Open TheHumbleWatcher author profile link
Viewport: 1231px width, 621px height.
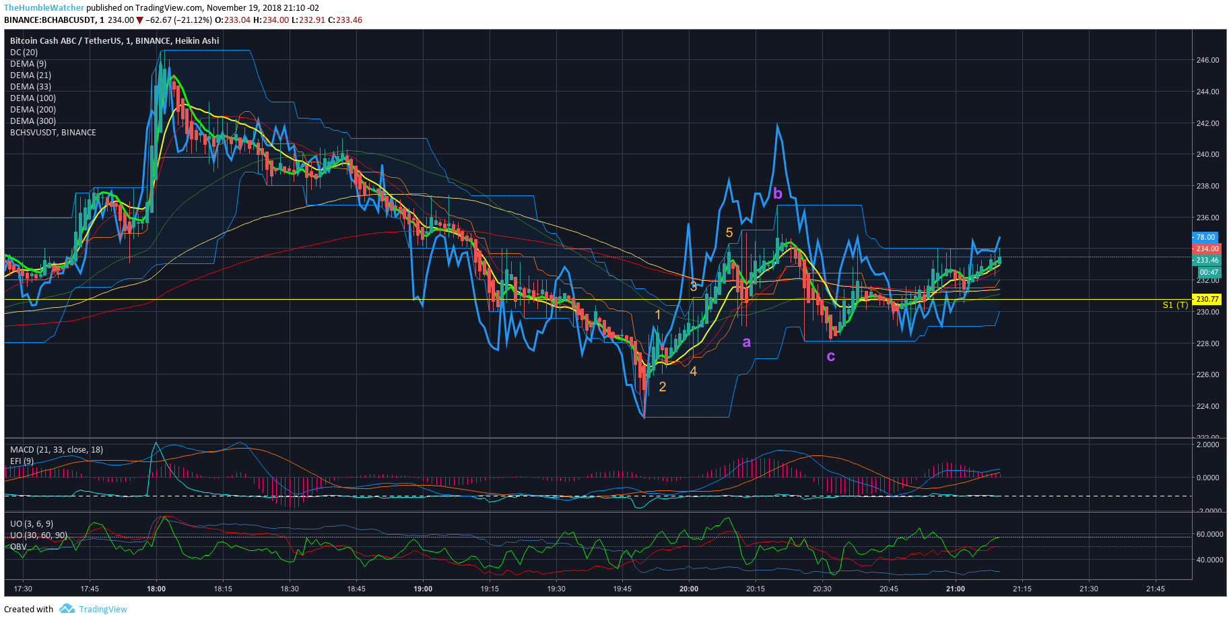click(44, 8)
